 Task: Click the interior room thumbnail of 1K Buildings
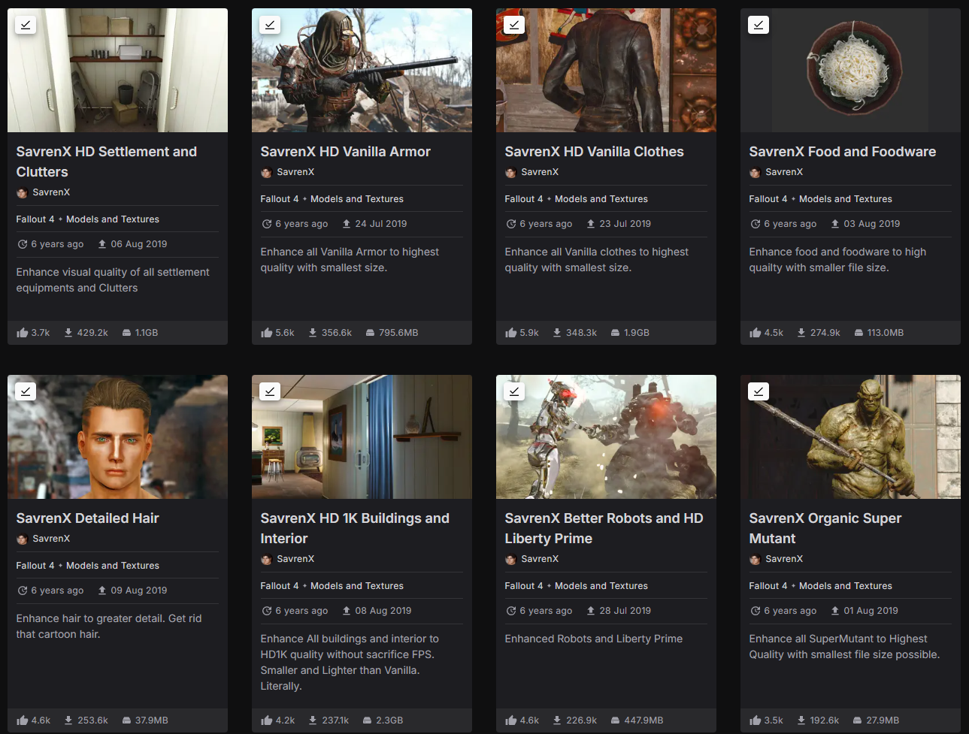[362, 436]
